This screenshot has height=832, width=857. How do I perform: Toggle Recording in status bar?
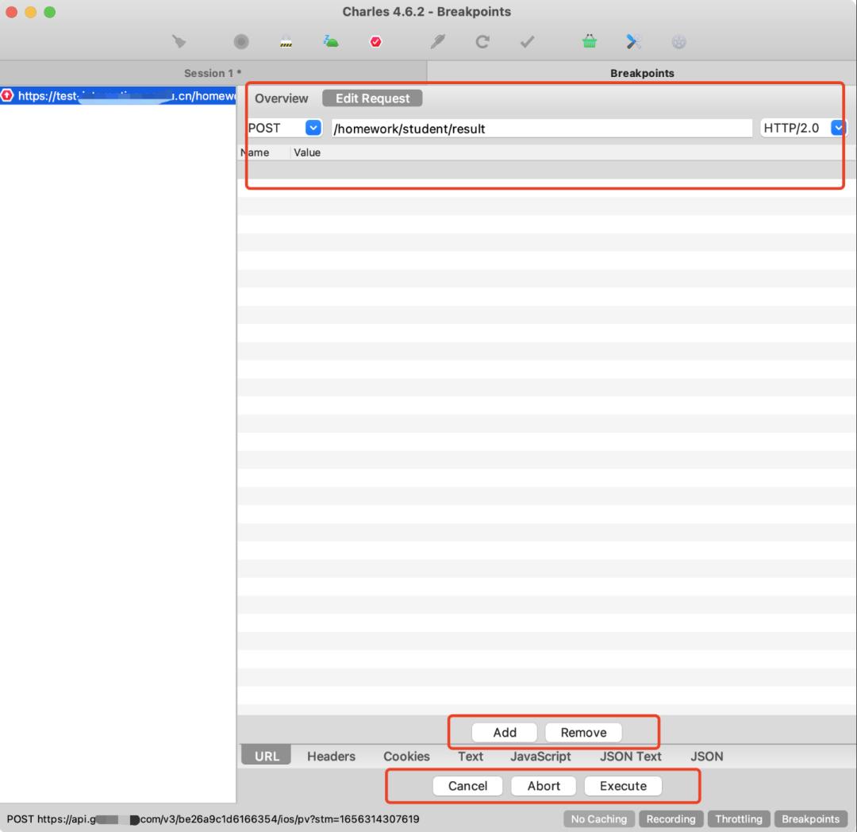(671, 819)
